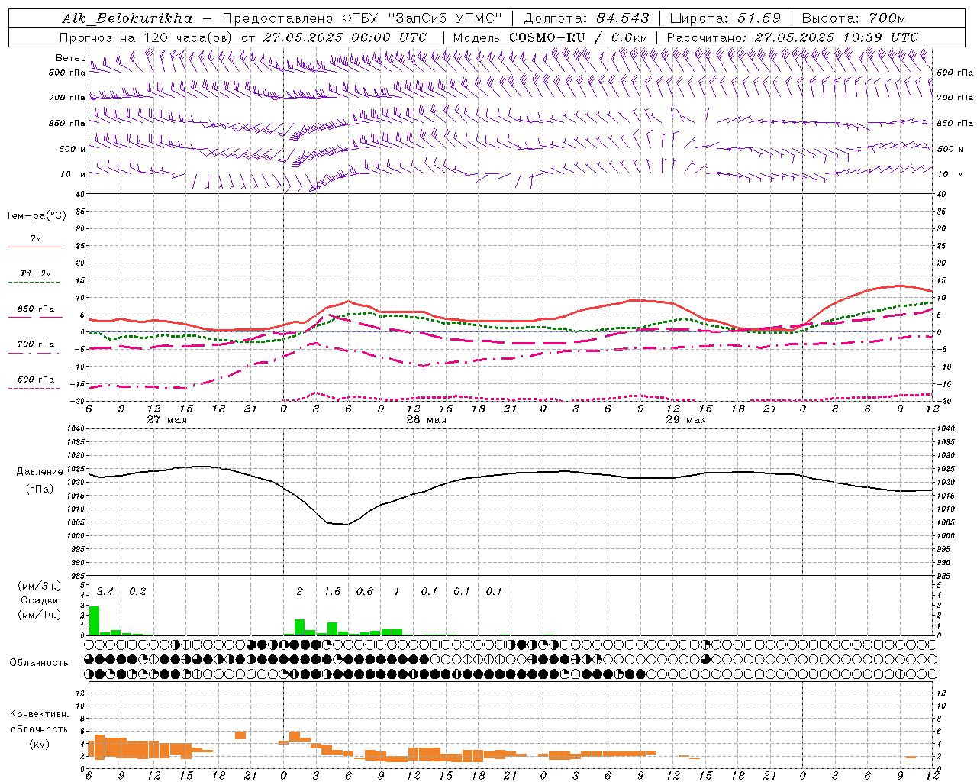The height and width of the screenshot is (782, 977).
Task: Click the "Осадки" precipitation label
Action: point(39,600)
